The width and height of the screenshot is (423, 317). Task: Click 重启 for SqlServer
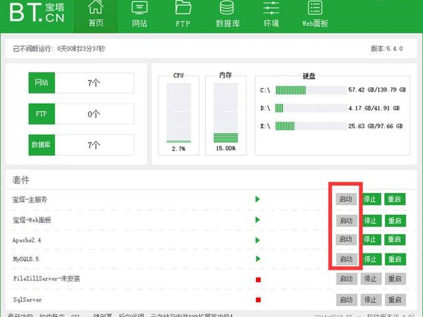point(395,300)
